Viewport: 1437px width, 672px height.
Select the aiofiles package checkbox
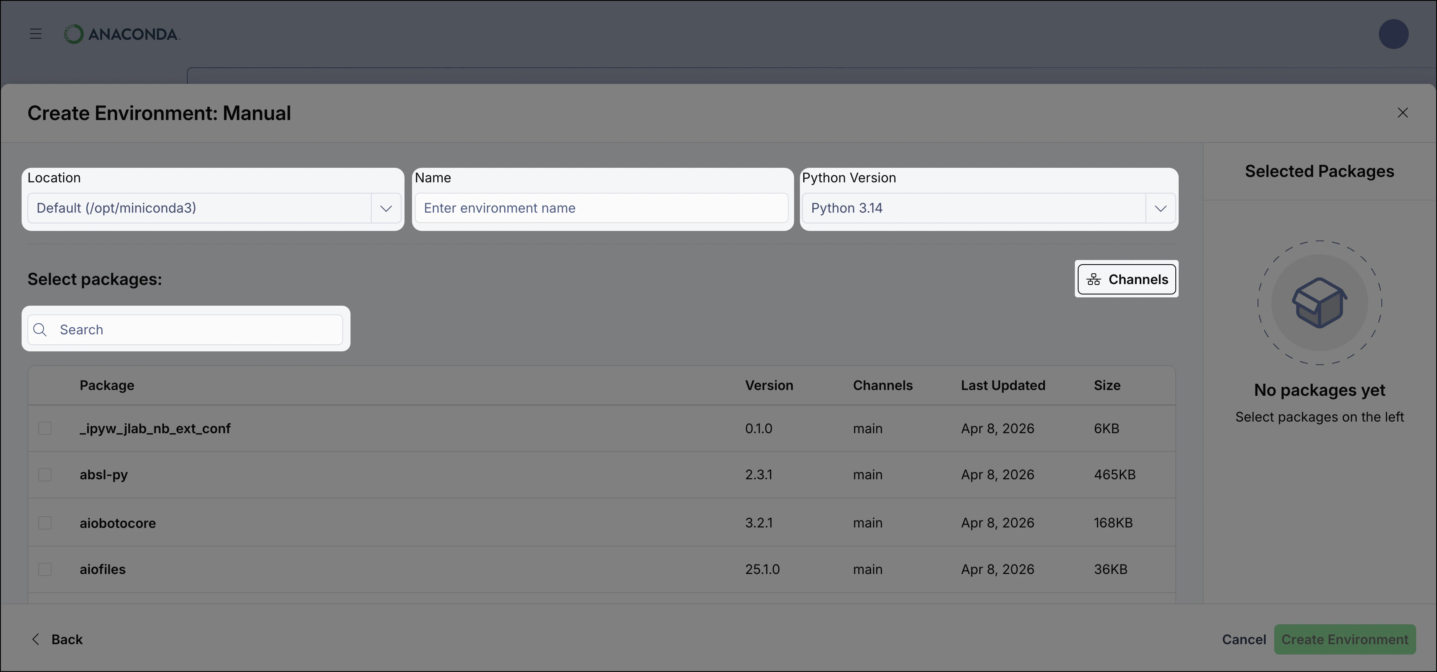coord(45,569)
